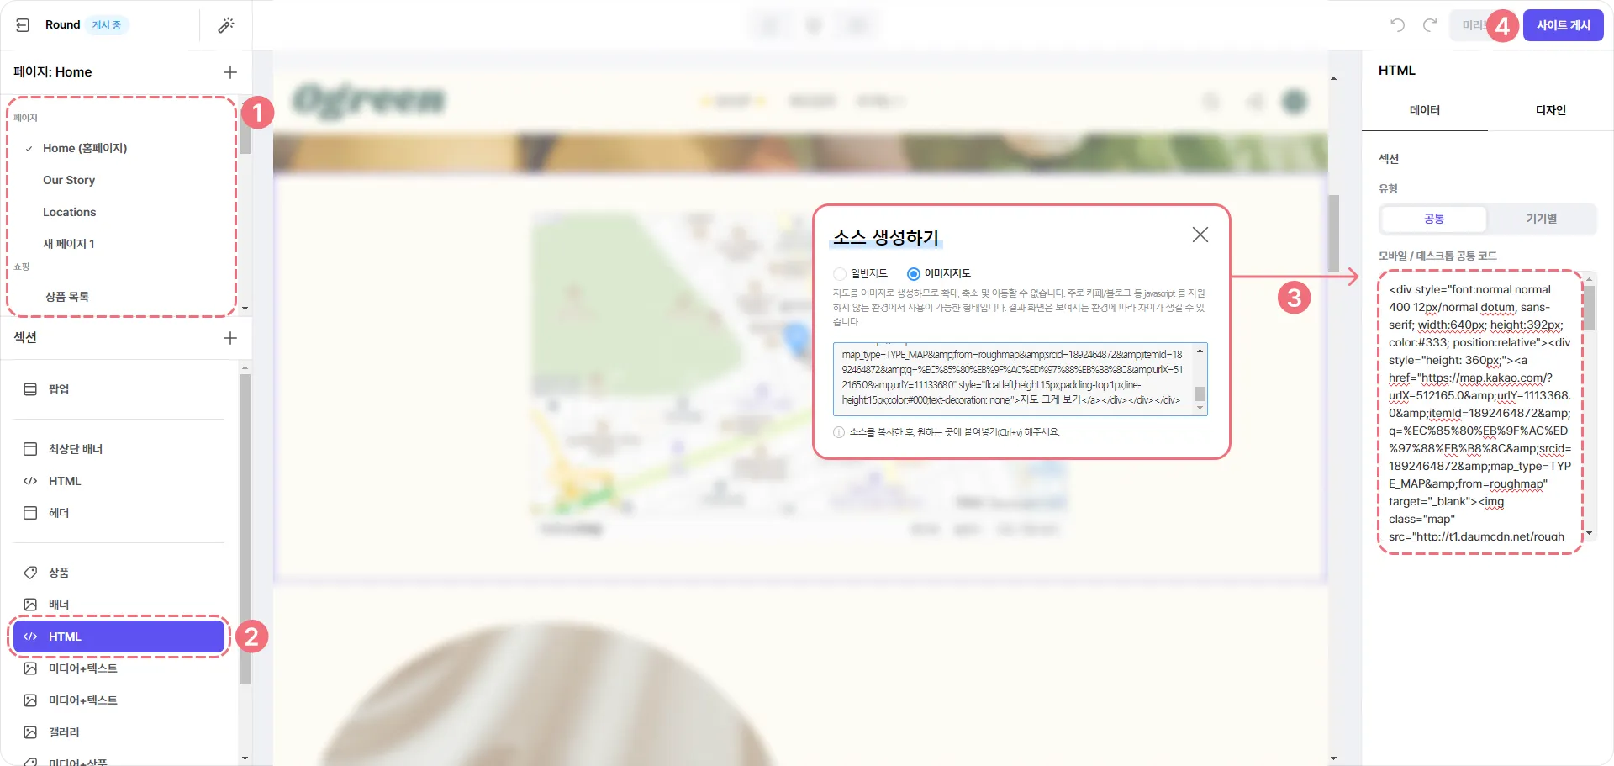Image resolution: width=1614 pixels, height=766 pixels.
Task: Select the 배너 section
Action: coord(119,605)
